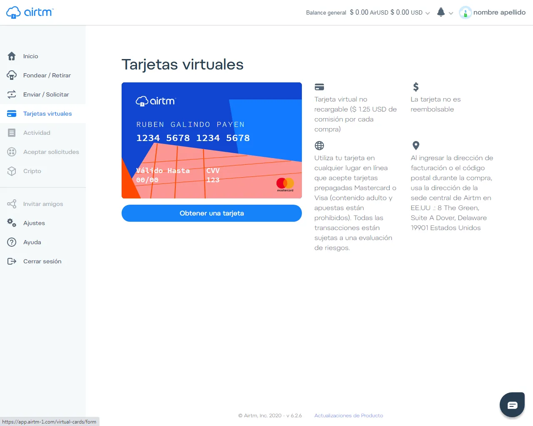Click the La tarjeta no es reembolsable text
Viewport: 533px width, 426px height.
[x=436, y=104]
